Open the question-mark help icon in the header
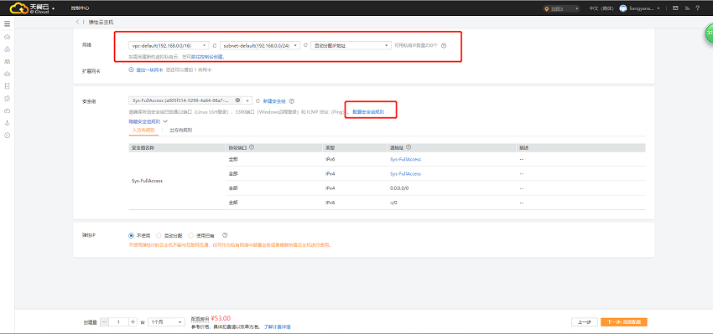The width and height of the screenshot is (713, 334). tap(698, 8)
